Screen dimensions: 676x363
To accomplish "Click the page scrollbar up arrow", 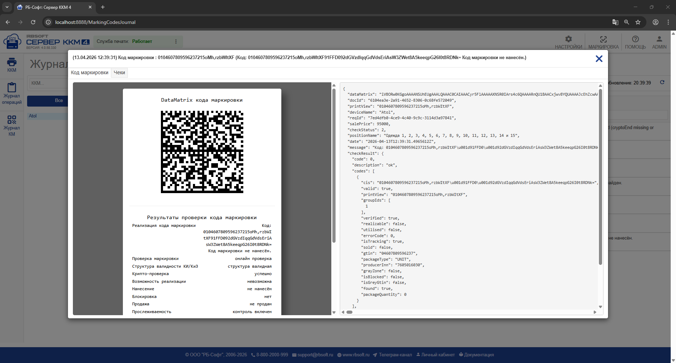I will coord(673,33).
